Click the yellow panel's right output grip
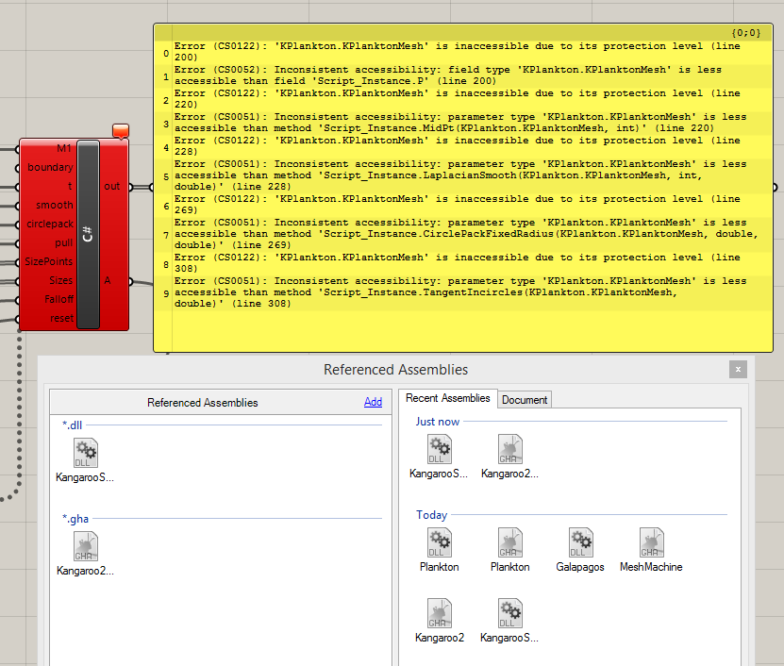This screenshot has height=666, width=784. 775,187
